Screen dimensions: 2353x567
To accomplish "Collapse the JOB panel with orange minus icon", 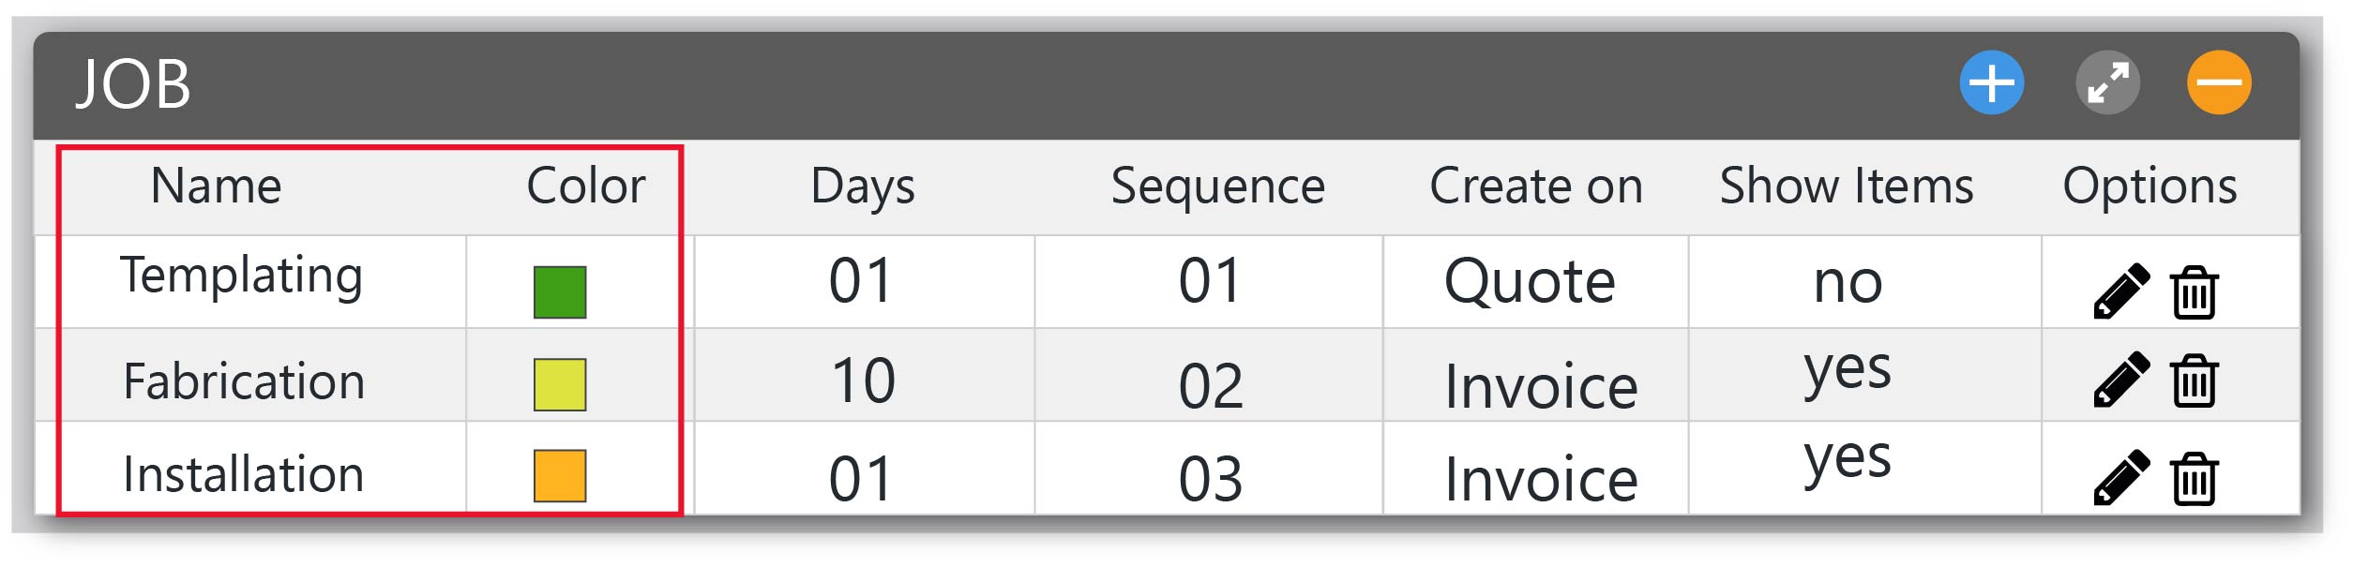I will click(2219, 83).
